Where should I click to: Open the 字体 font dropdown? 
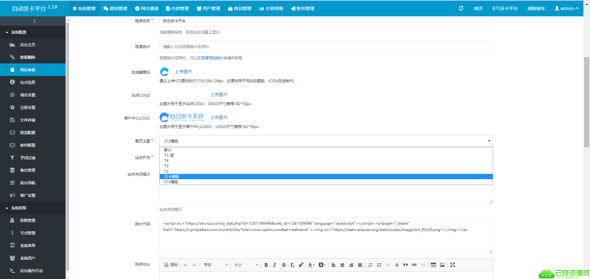216,265
